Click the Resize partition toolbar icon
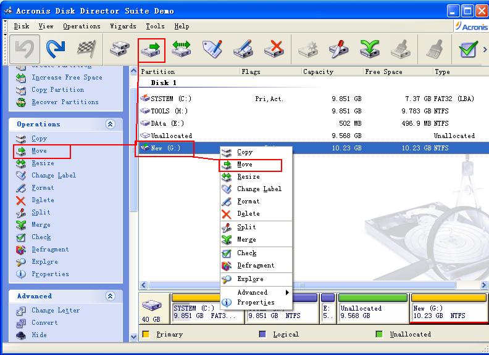 pyautogui.click(x=182, y=49)
